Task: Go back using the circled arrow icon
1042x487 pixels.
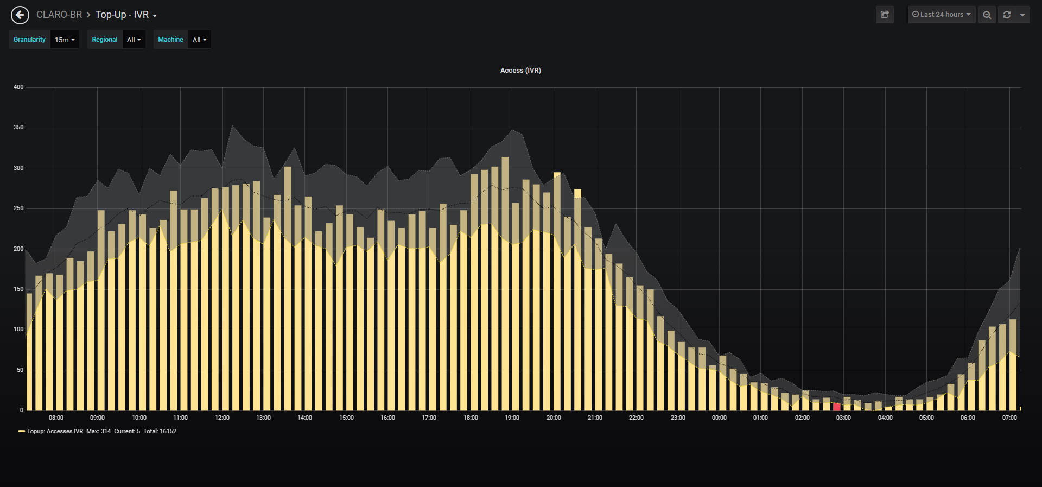Action: (20, 15)
